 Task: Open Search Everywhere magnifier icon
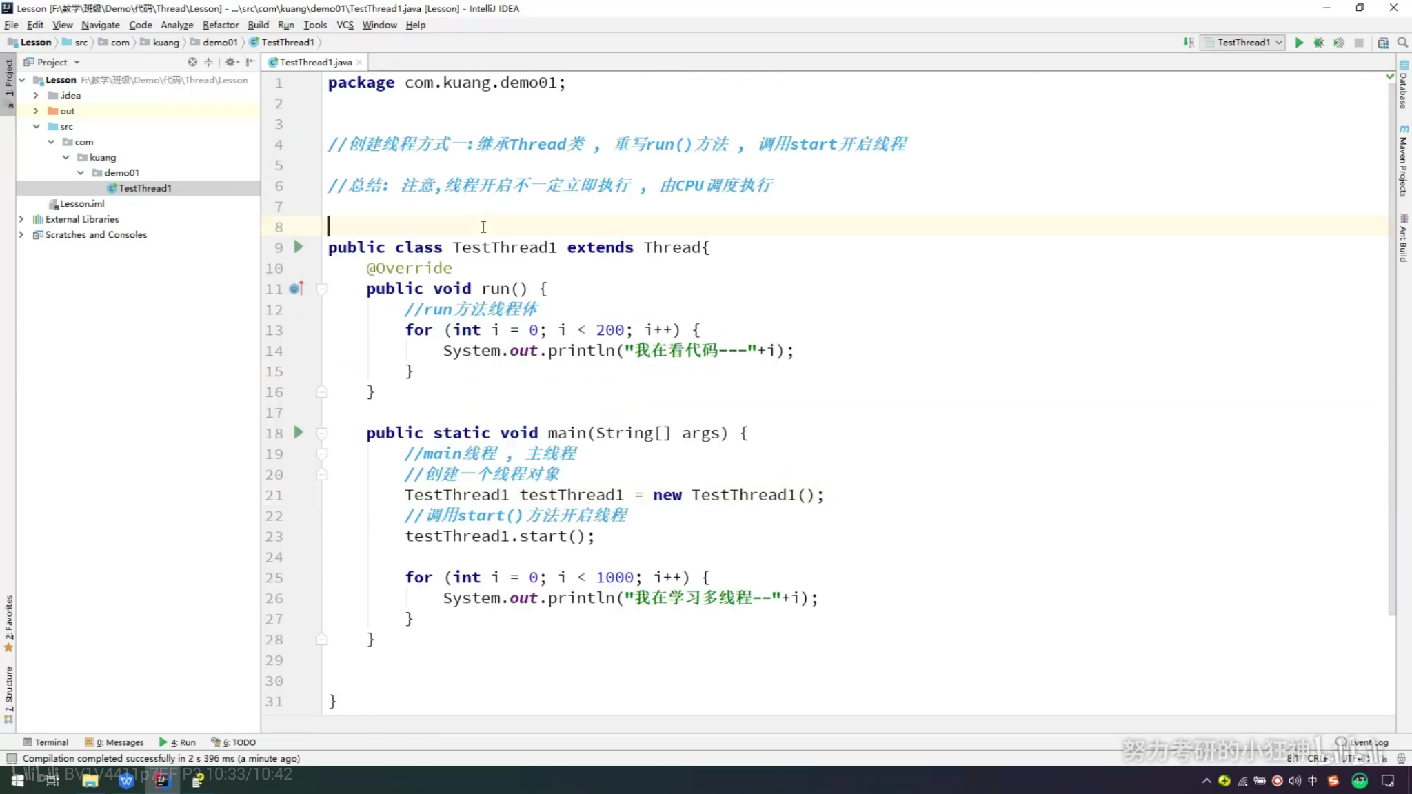[1402, 43]
